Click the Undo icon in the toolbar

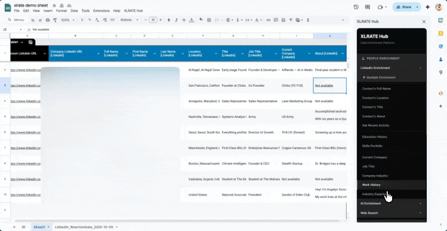tap(33, 20)
